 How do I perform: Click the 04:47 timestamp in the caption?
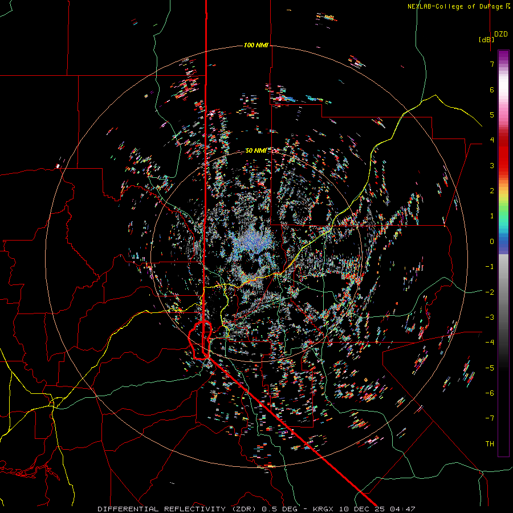click(404, 509)
